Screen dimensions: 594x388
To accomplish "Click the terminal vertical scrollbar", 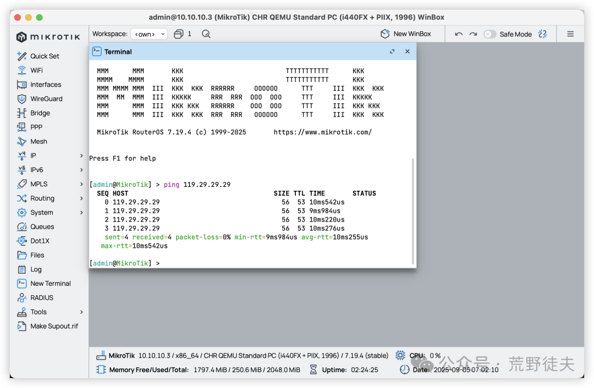I will [x=413, y=211].
